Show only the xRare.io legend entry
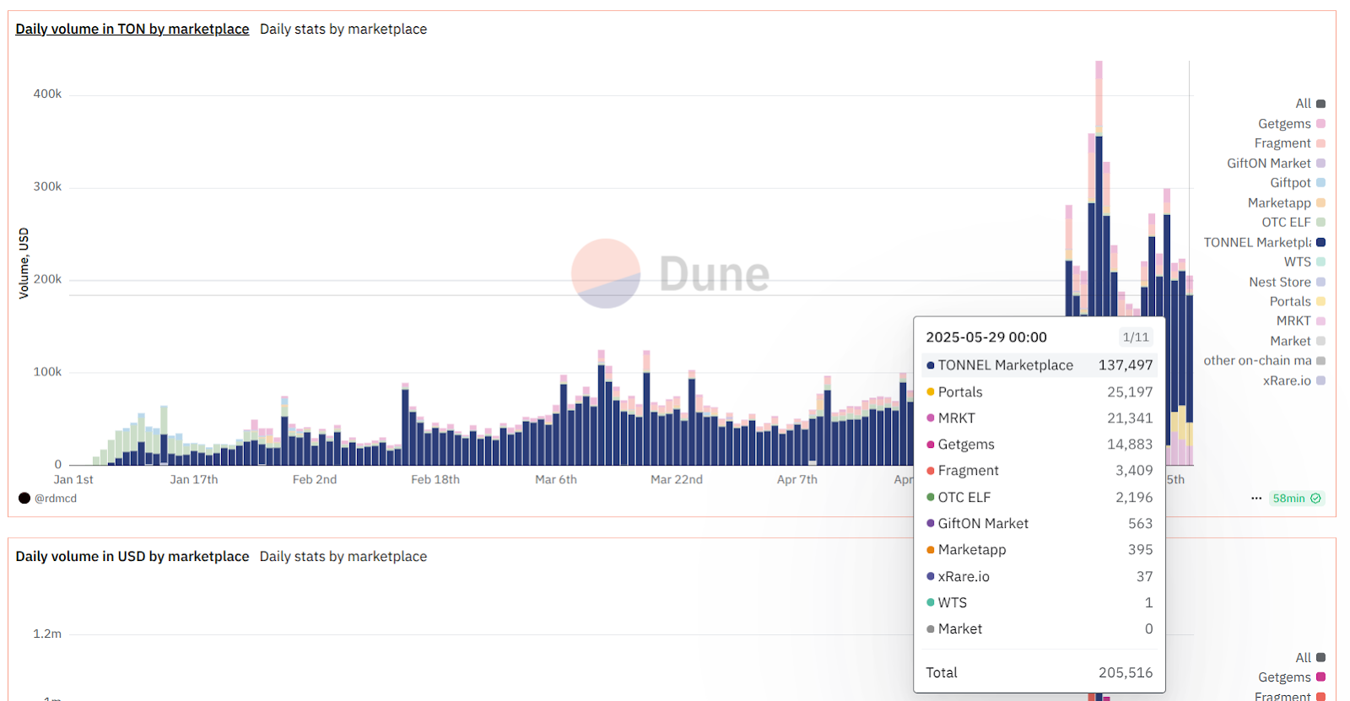Viewport: 1350px width, 701px height. (x=1287, y=381)
